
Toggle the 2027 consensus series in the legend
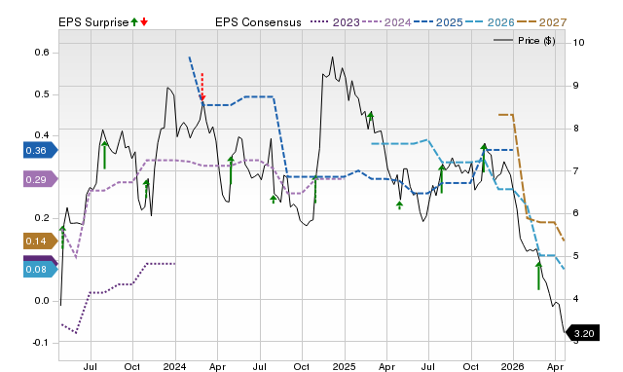click(x=542, y=22)
